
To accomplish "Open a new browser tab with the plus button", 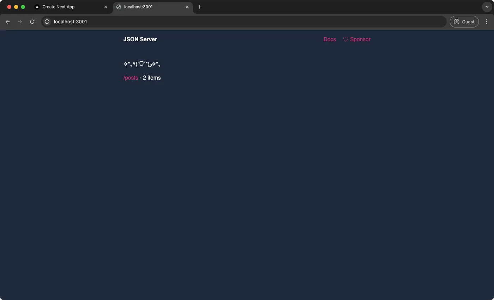I will coord(200,7).
